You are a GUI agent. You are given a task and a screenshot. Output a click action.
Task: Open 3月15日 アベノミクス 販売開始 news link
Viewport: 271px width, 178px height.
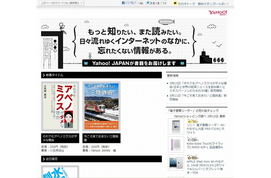[x=198, y=87]
